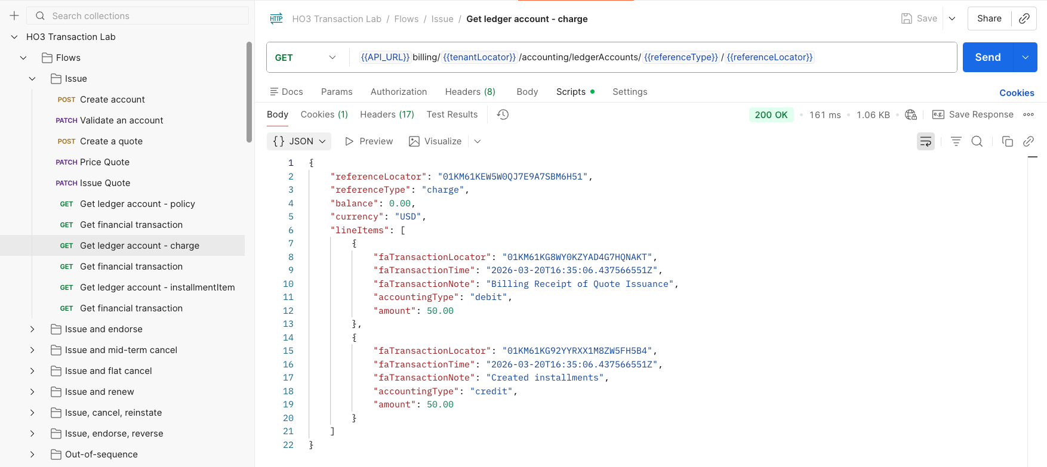Expand the Issue and mid-term cancel folder
This screenshot has width=1047, height=467.
32,350
